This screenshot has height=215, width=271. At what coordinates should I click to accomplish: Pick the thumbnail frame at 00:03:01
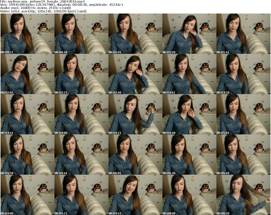click(x=189, y=74)
